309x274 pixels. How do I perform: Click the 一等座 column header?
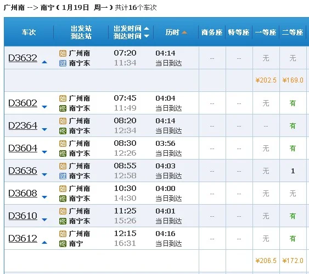[x=266, y=32]
